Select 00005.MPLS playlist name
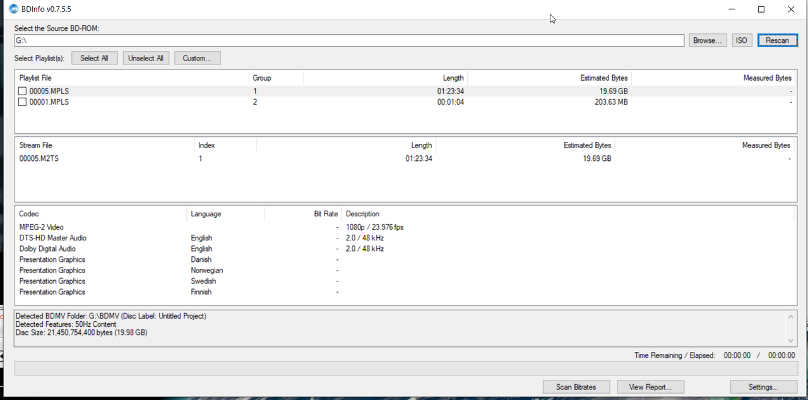 [x=49, y=91]
